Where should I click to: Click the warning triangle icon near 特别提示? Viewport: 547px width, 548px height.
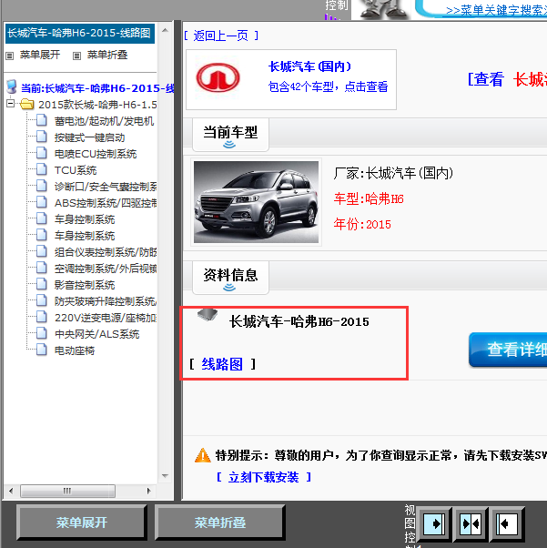click(203, 455)
